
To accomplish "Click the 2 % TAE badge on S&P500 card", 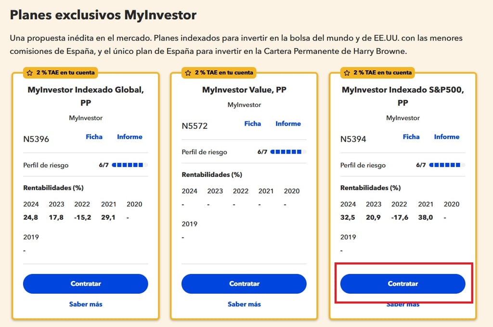I will (x=378, y=73).
